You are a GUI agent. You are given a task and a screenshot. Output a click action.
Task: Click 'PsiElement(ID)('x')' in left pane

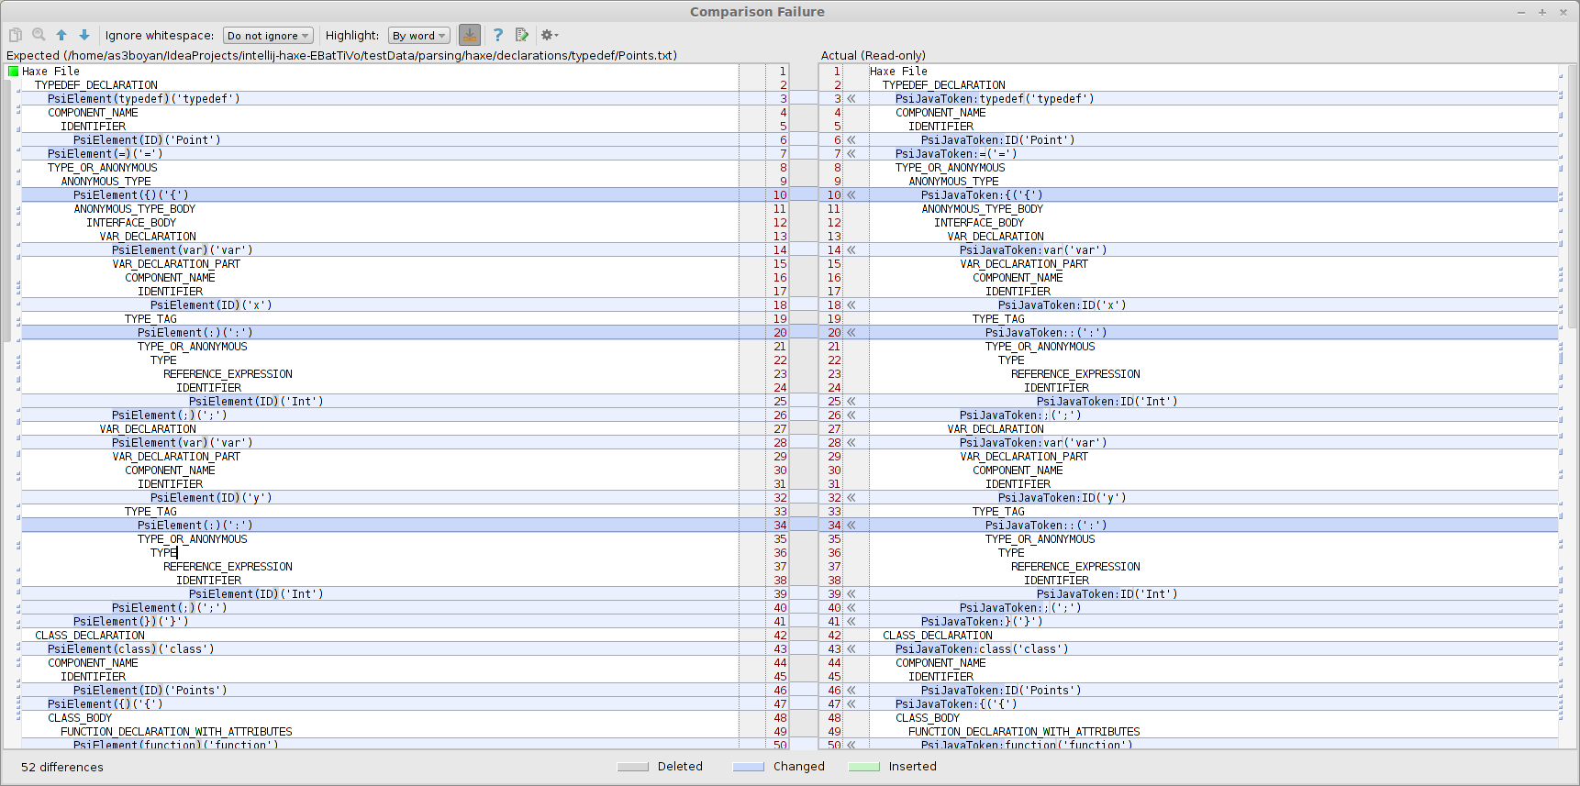(211, 305)
